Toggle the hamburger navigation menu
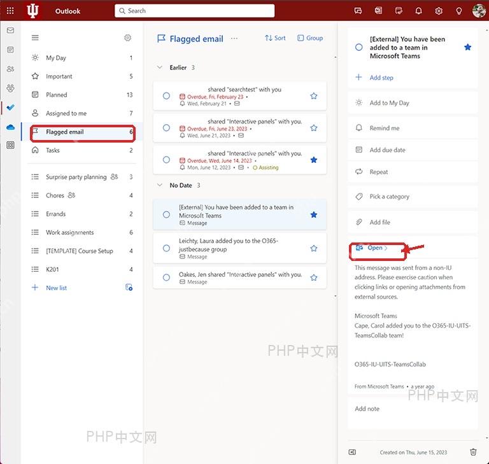Image resolution: width=489 pixels, height=464 pixels. point(35,38)
